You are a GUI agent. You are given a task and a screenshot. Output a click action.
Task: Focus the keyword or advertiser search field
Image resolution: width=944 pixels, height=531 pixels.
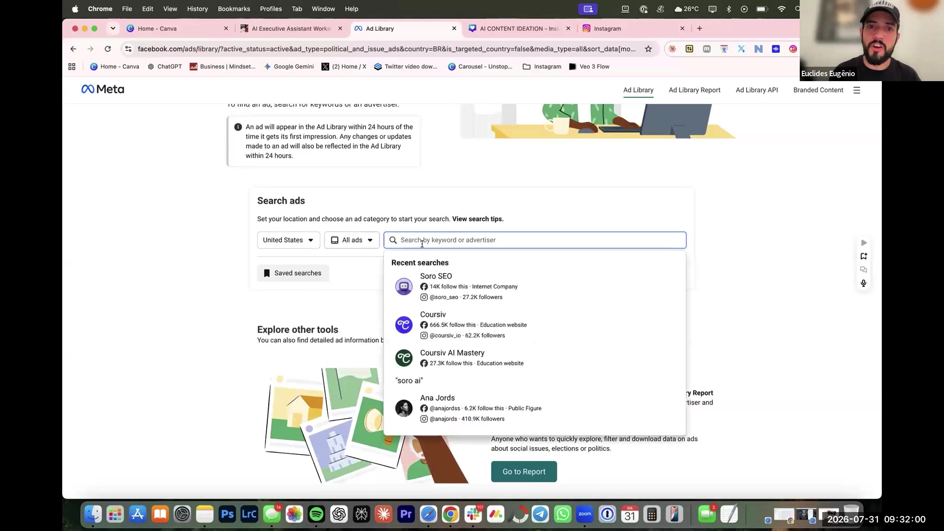pyautogui.click(x=535, y=240)
